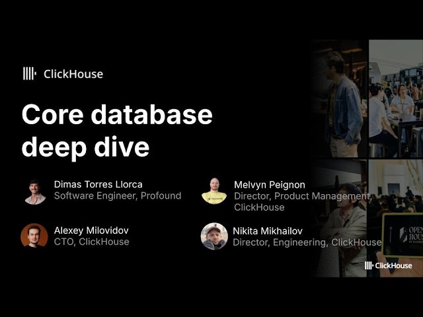Click the name 'Nikita Mikhailov'

pyautogui.click(x=268, y=231)
